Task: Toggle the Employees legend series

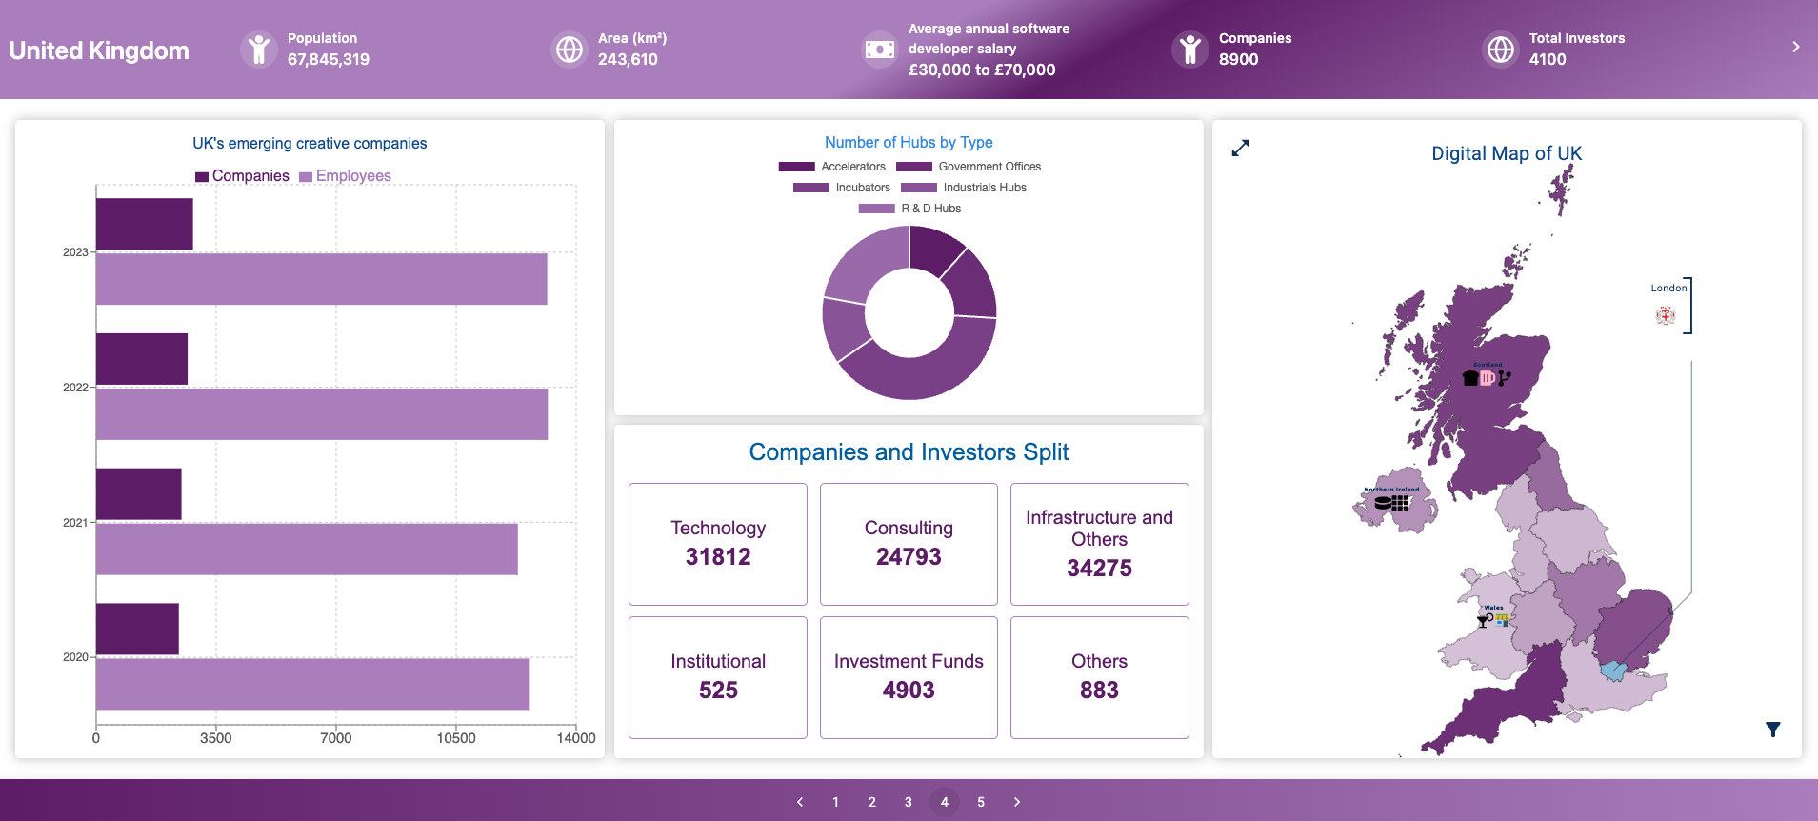Action: pyautogui.click(x=345, y=176)
